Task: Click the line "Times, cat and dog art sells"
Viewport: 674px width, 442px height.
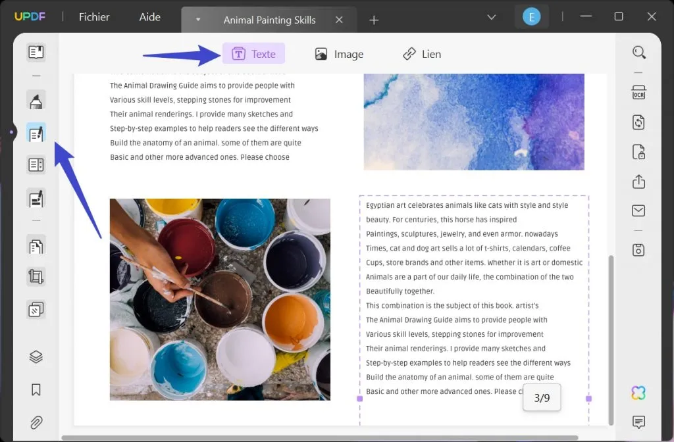Action: tap(468, 248)
